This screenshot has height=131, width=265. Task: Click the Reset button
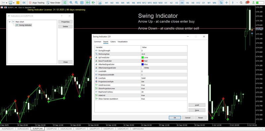[x=200, y=118]
